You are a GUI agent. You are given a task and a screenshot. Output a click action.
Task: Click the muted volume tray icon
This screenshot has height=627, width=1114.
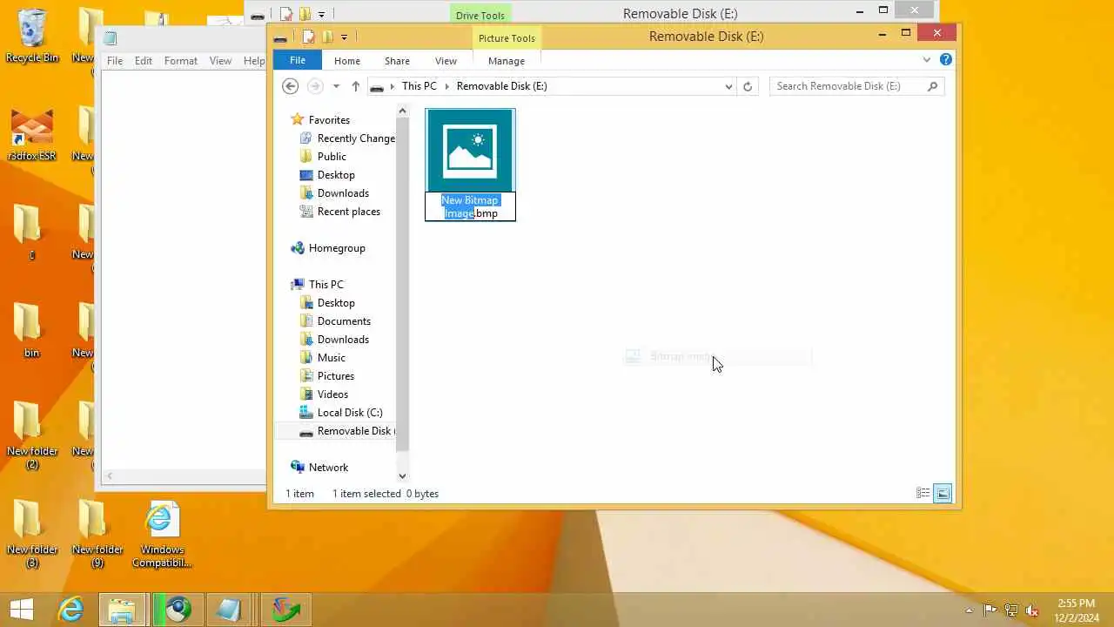click(x=1032, y=610)
